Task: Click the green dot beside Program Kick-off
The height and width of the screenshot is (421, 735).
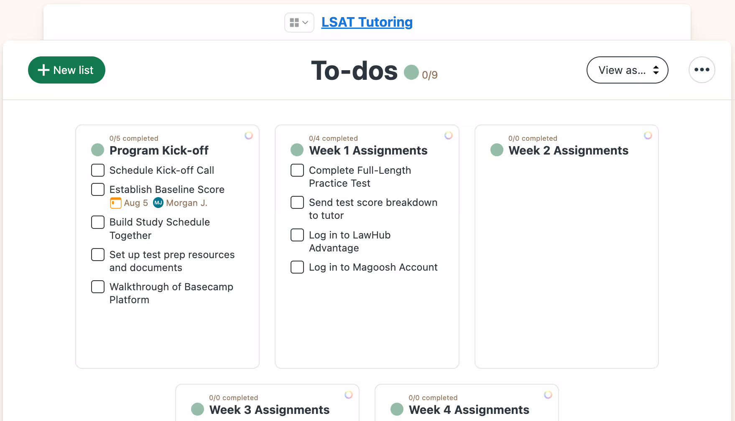Action: (x=97, y=150)
